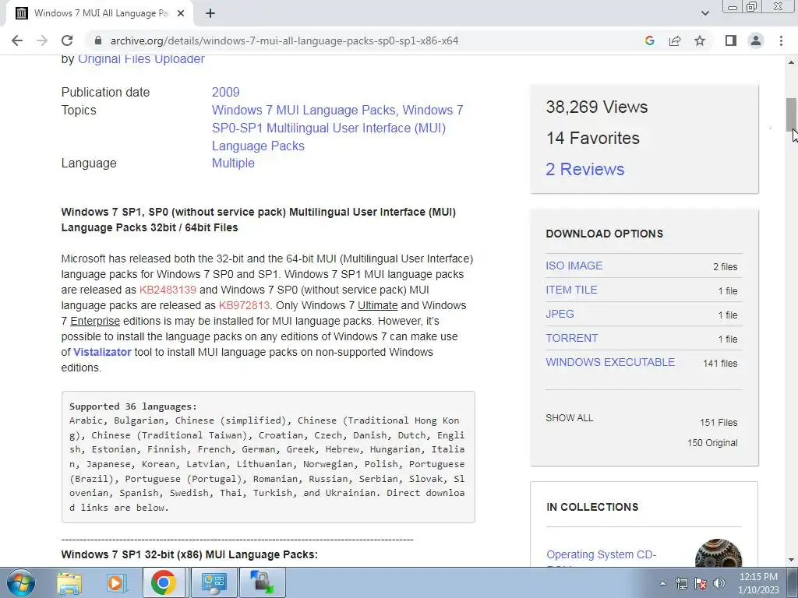Click the Show desktop button
Image resolution: width=798 pixels, height=598 pixels.
(794, 582)
